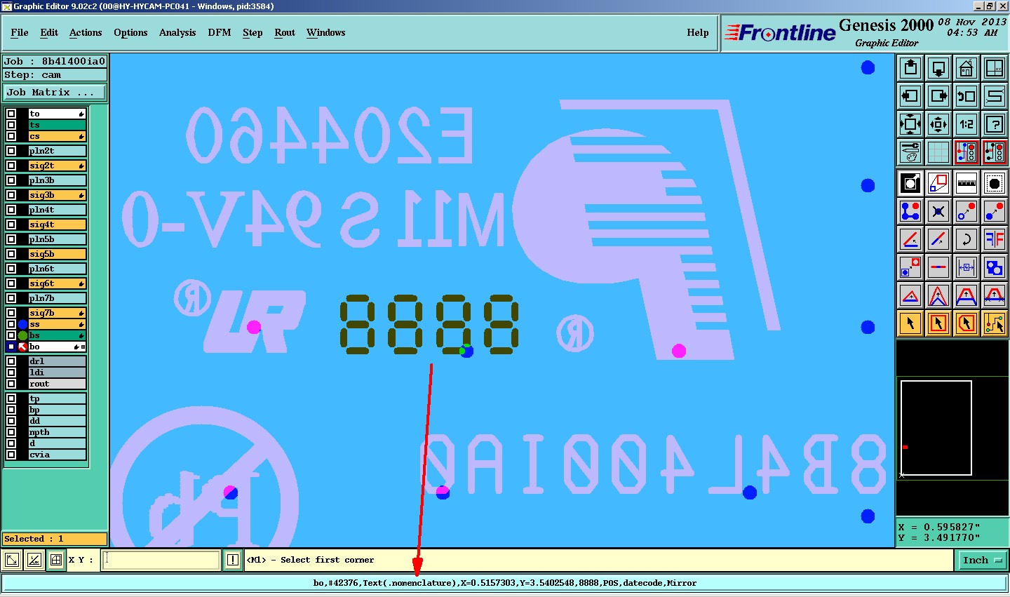Click the X Y coordinate input field
The height and width of the screenshot is (597, 1010).
tap(161, 560)
